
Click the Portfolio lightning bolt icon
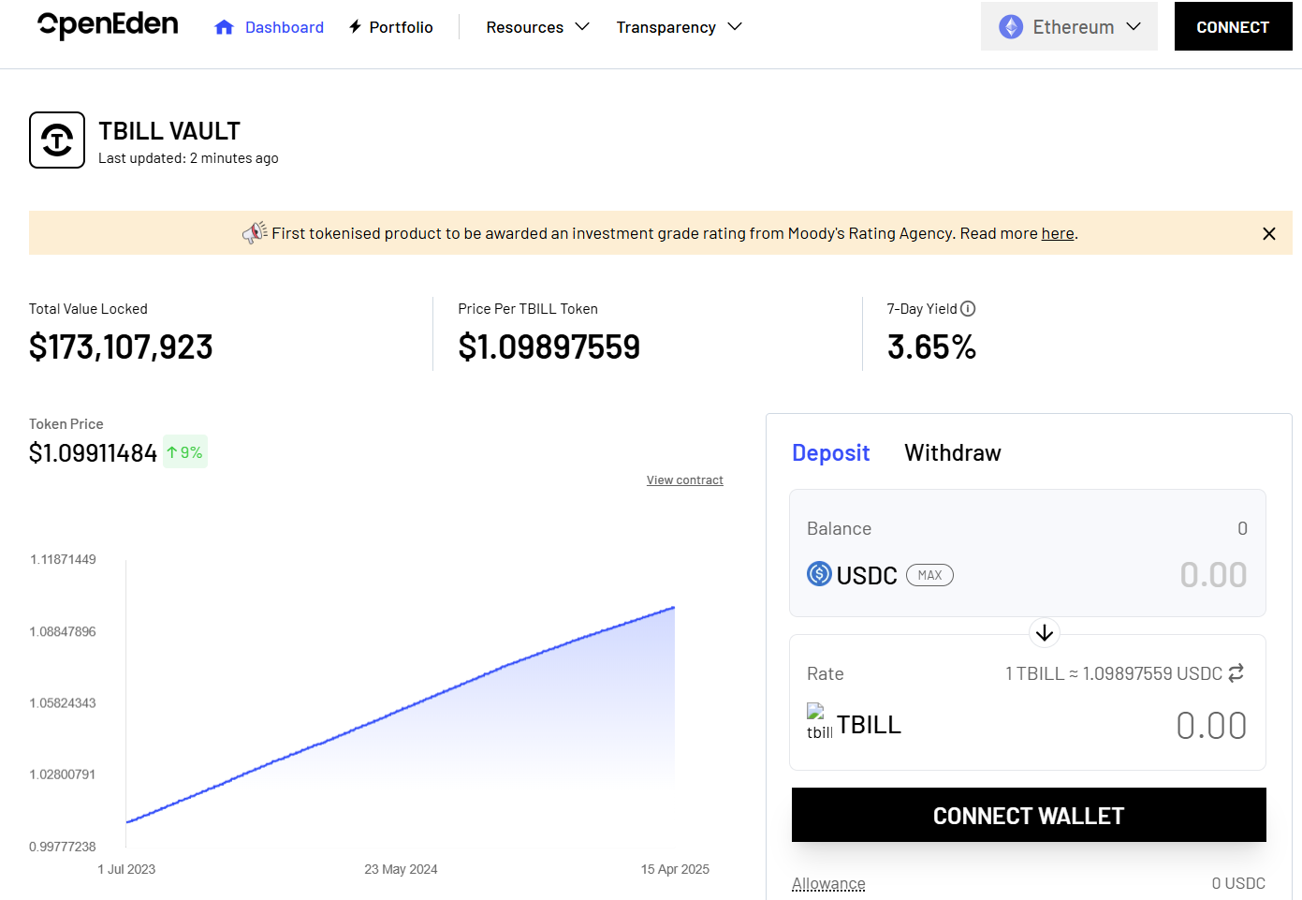[356, 27]
